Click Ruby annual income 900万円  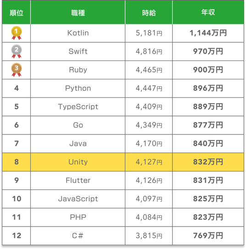[208, 70]
